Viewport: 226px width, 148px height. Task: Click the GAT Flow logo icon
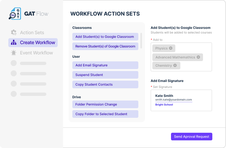tap(15, 14)
